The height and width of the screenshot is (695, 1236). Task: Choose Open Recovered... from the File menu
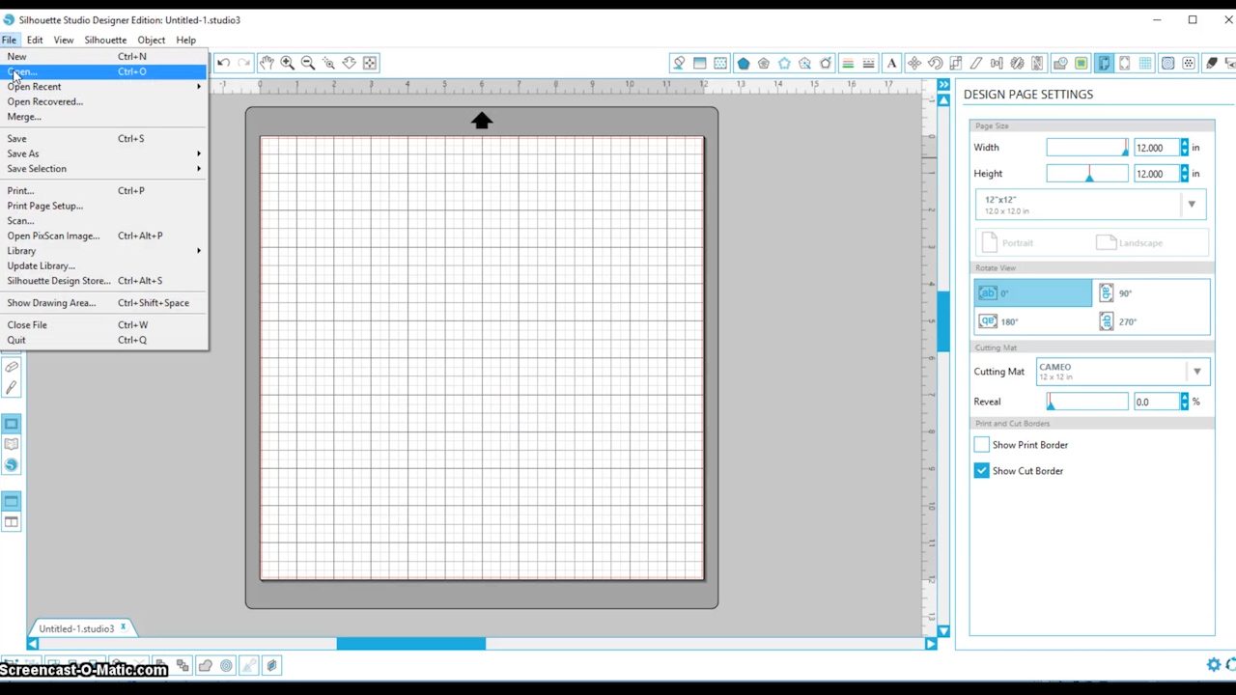point(103,101)
